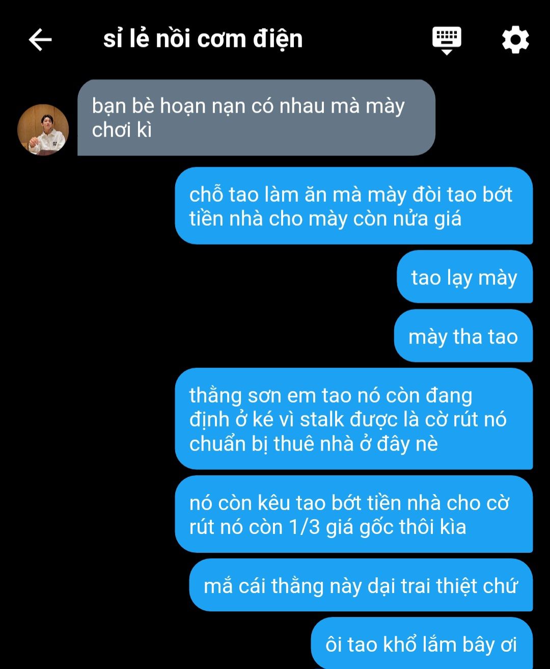Select message 'bạn bè hoạn nạn có nhau'

coord(256,118)
